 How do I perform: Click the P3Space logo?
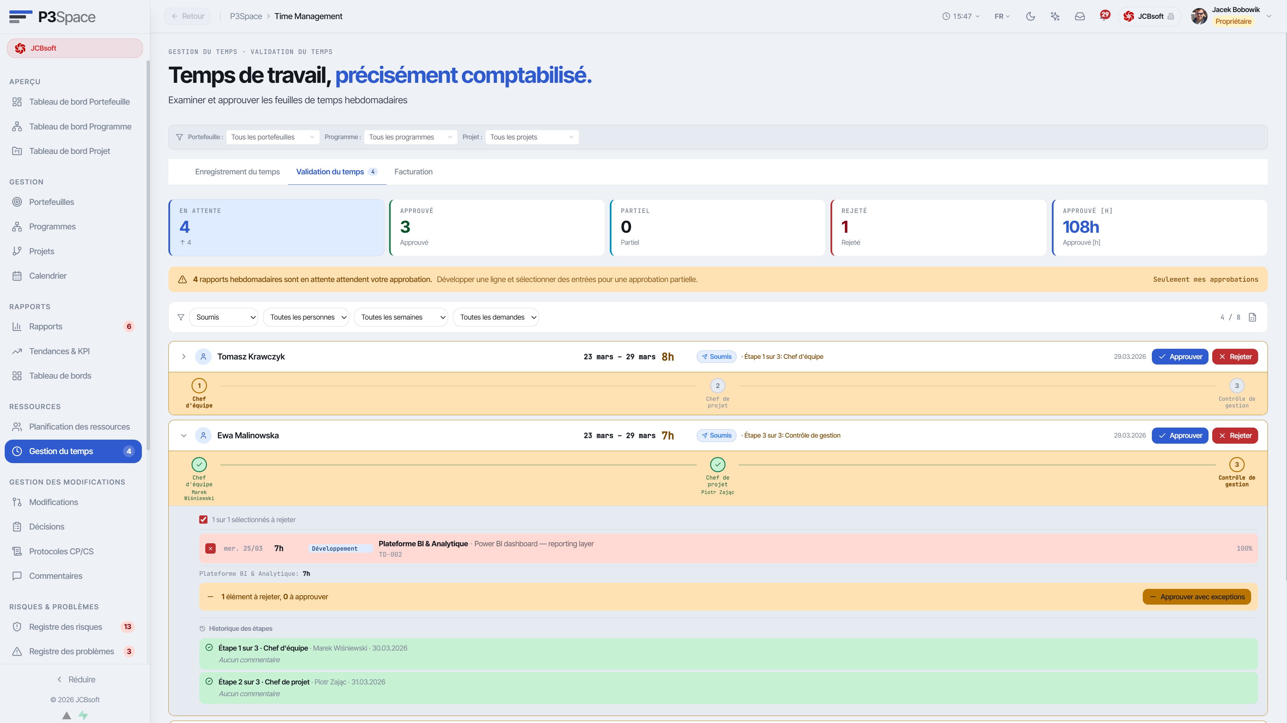point(52,16)
